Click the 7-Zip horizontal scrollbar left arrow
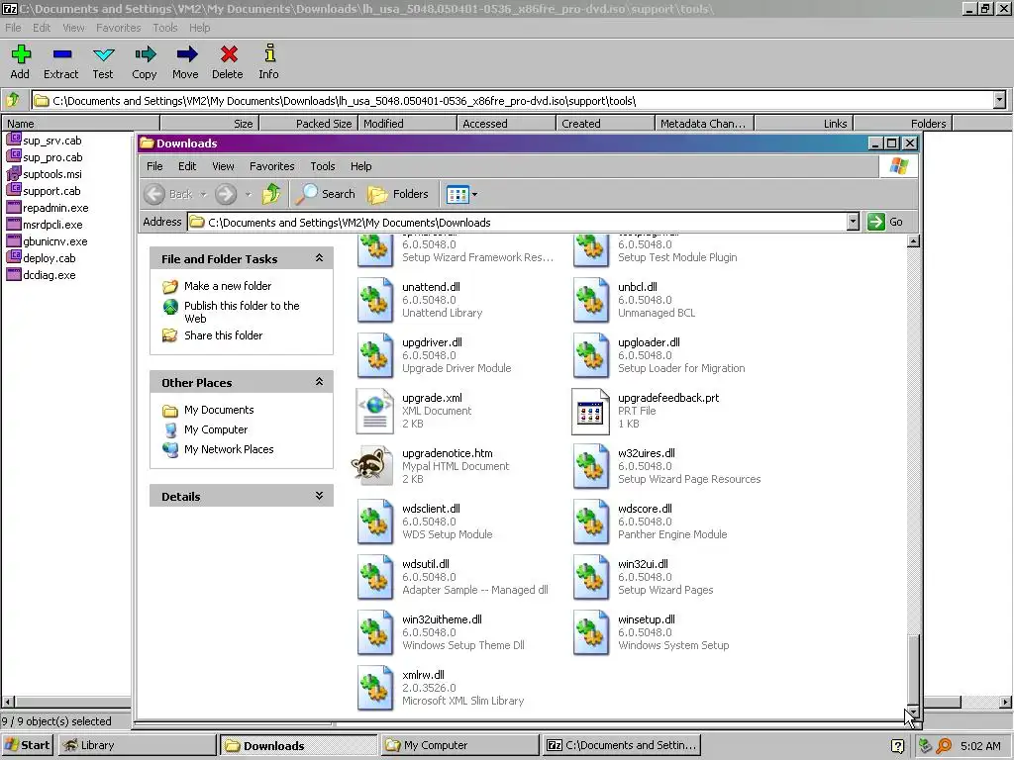Viewport: 1014px width, 760px height. [x=8, y=702]
